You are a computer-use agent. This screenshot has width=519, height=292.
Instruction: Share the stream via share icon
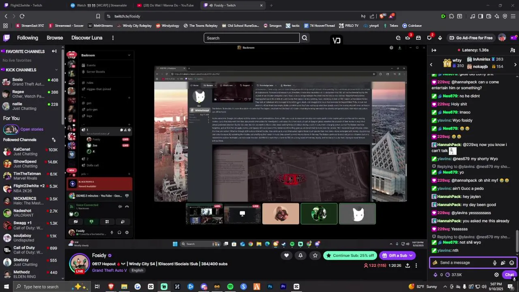click(407, 266)
